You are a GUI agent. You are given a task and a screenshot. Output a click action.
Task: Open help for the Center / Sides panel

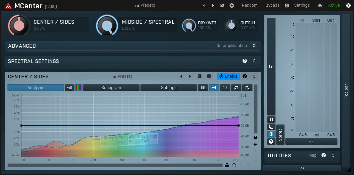tap(245, 76)
